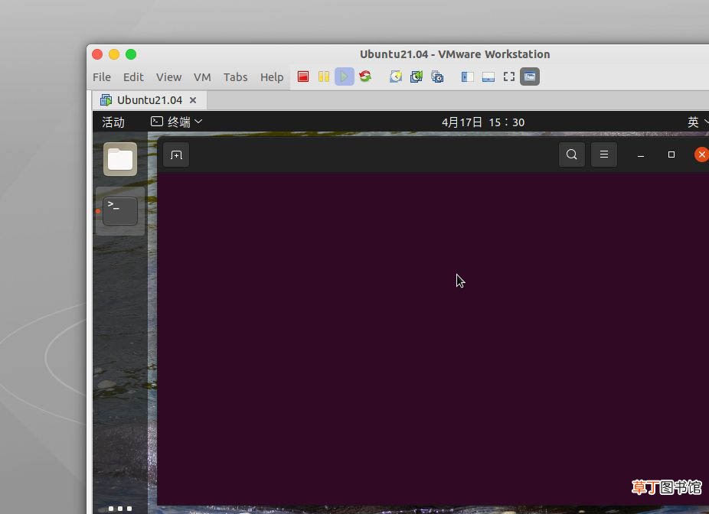Revert the VM to its snapshot
This screenshot has width=709, height=514.
(x=416, y=76)
